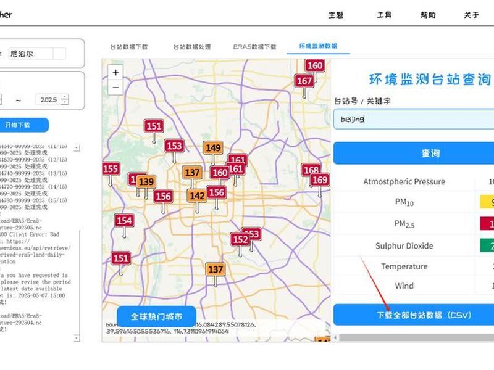Select the 154 station marker
Image resolution: width=494 pixels, height=370 pixels.
124,221
